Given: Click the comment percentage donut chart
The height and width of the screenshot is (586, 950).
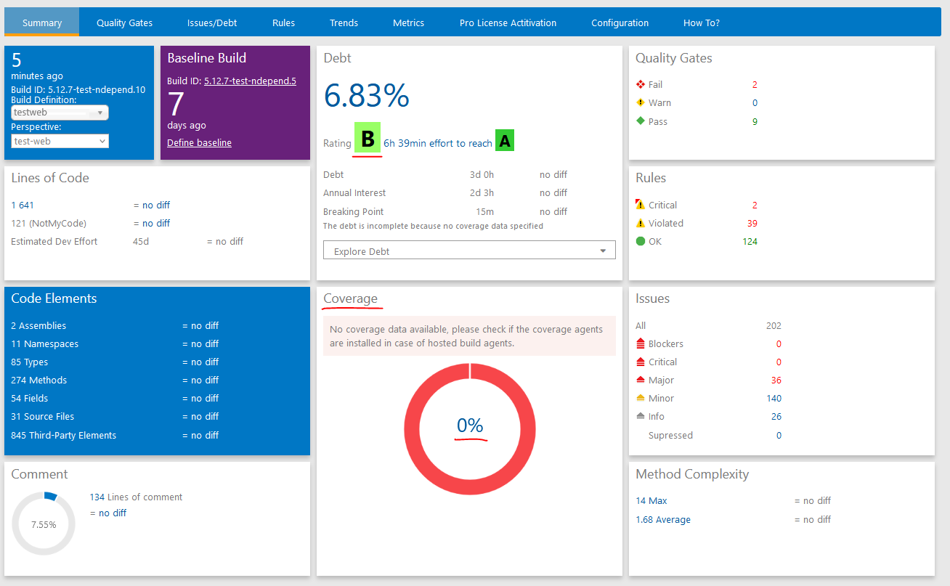Looking at the screenshot, I should pos(44,524).
